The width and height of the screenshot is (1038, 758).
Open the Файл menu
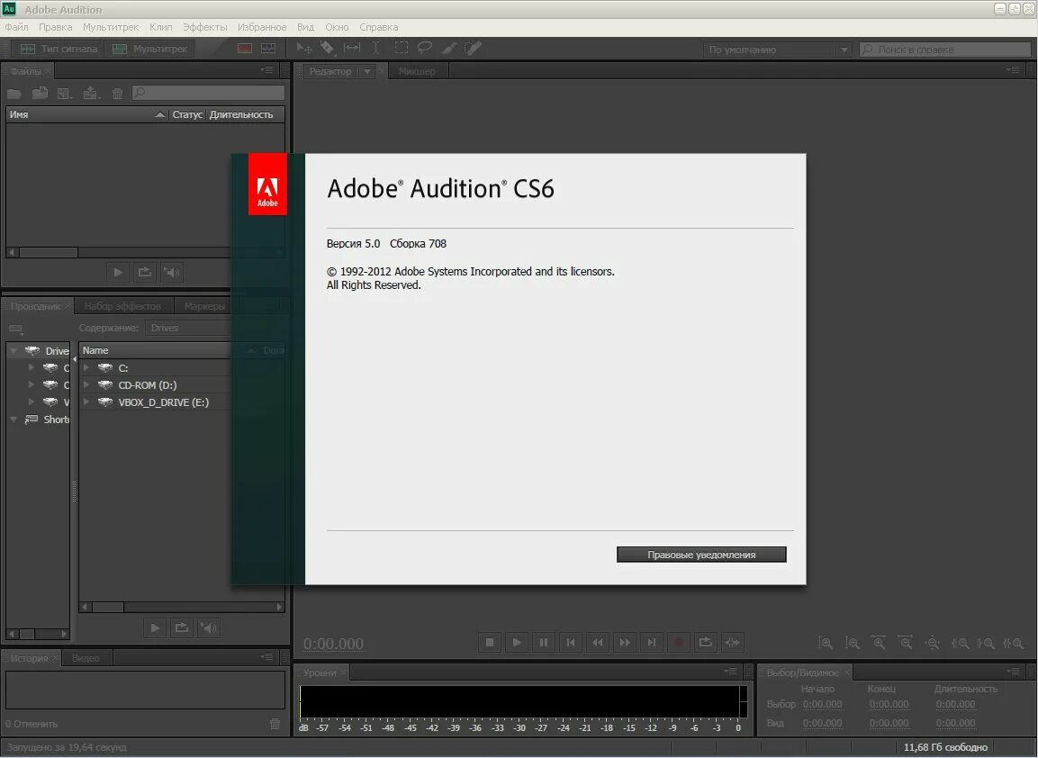click(x=16, y=27)
